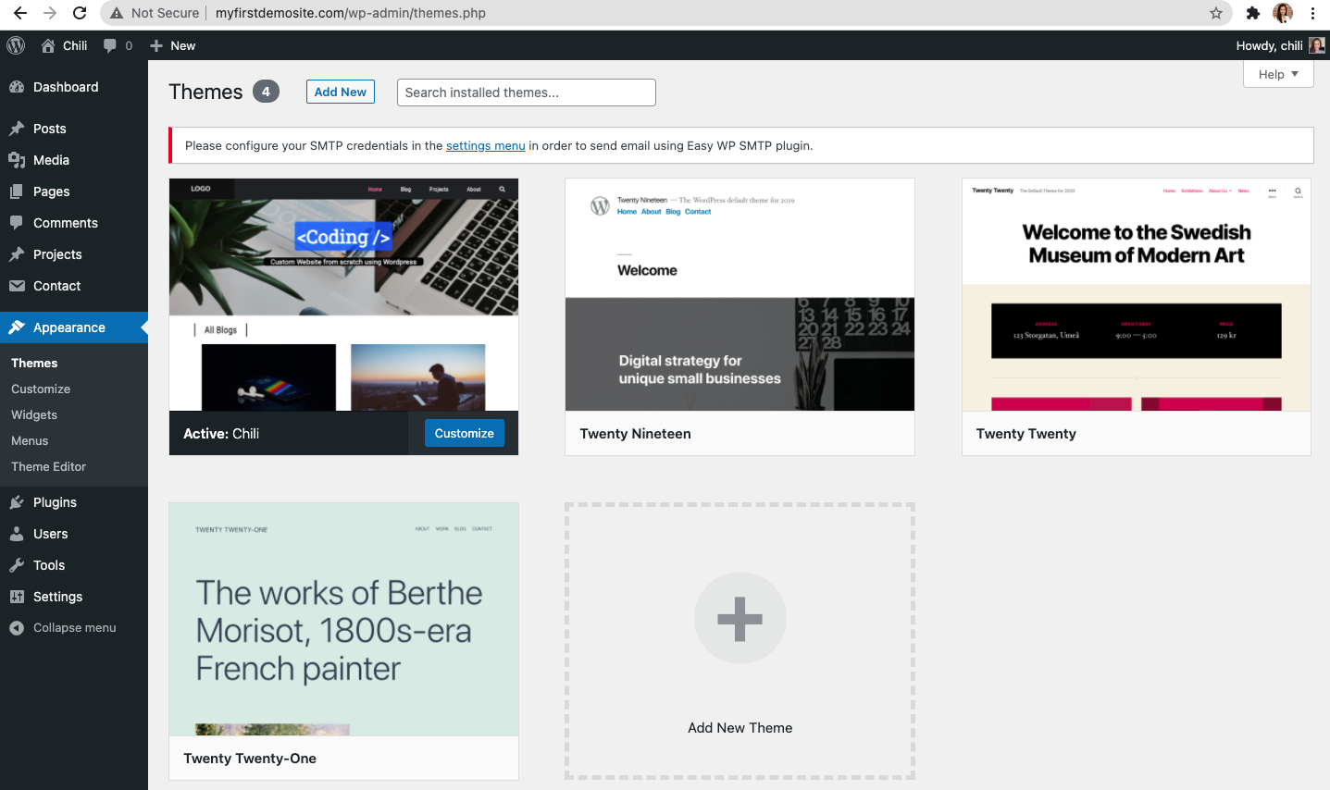
Task: Click the WordPress logo in admin bar
Action: click(x=16, y=45)
